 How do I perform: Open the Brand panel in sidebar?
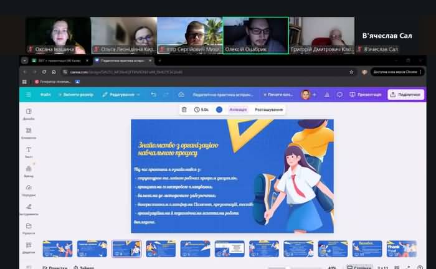click(x=29, y=170)
